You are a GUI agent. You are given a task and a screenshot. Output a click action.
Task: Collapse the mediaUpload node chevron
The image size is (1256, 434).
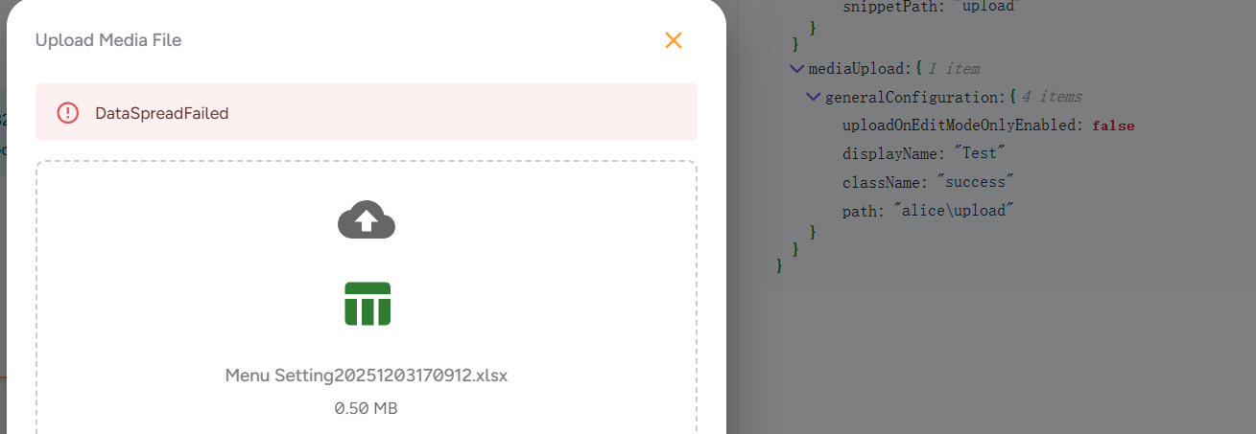(x=796, y=69)
